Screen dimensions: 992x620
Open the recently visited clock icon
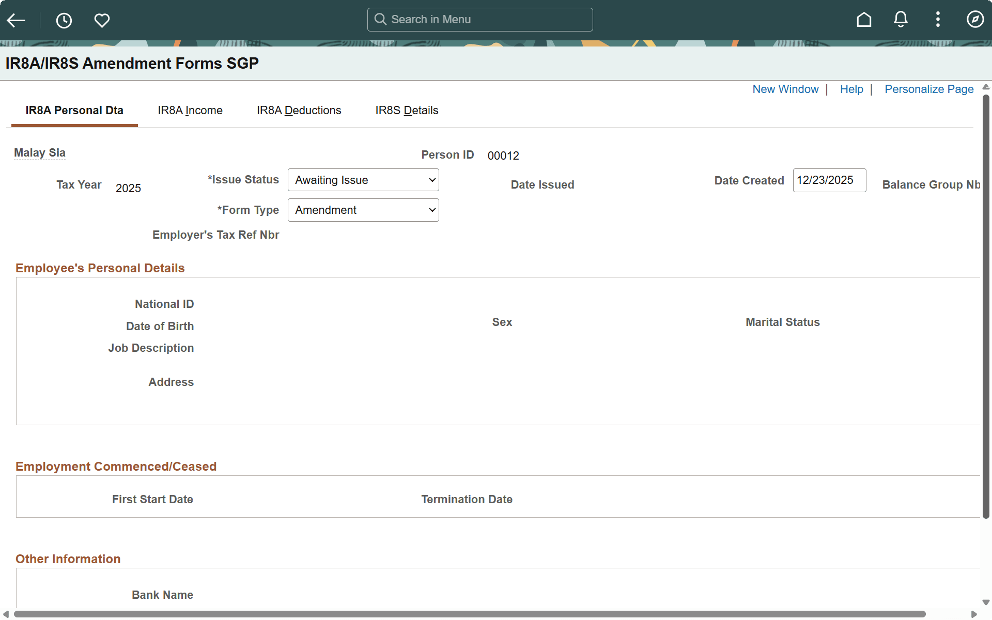(64, 20)
